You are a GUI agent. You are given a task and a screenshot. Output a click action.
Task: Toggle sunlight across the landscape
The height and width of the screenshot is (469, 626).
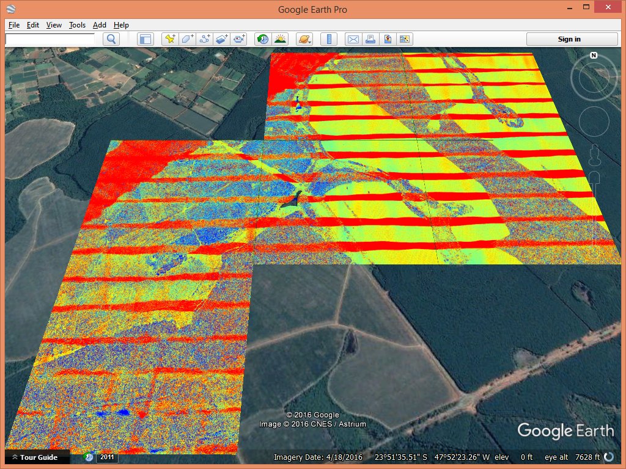(x=280, y=39)
